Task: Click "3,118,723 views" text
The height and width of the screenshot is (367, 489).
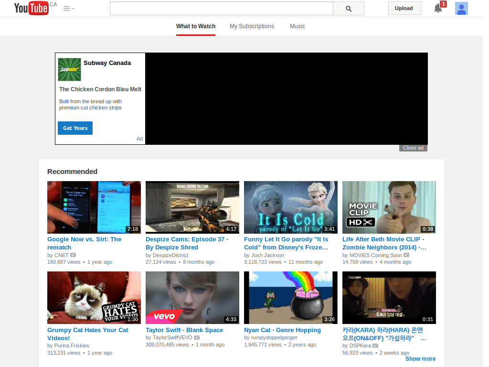Action: [263, 262]
